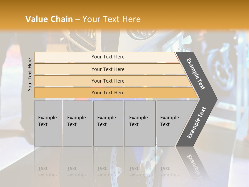The height and width of the screenshot is (187, 249).
Task: Click the upper 'Example Text' on dark chevron
Action: [196, 74]
